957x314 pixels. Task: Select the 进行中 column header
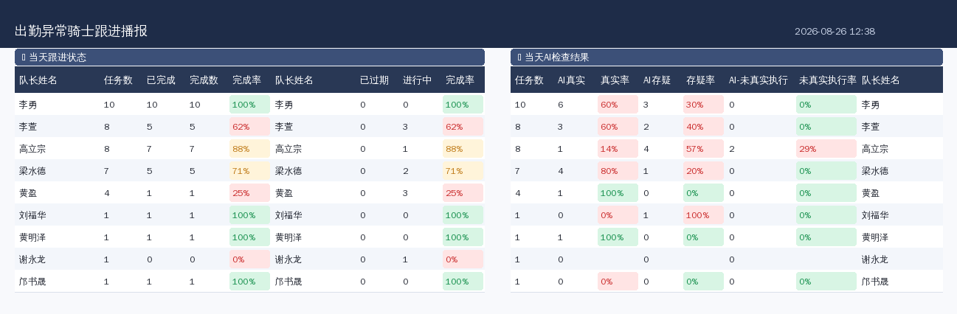[x=417, y=80]
